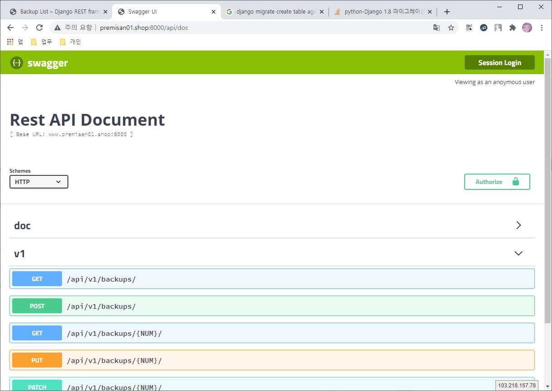Reload the Swagger UI page
552x391 pixels.
point(39,28)
